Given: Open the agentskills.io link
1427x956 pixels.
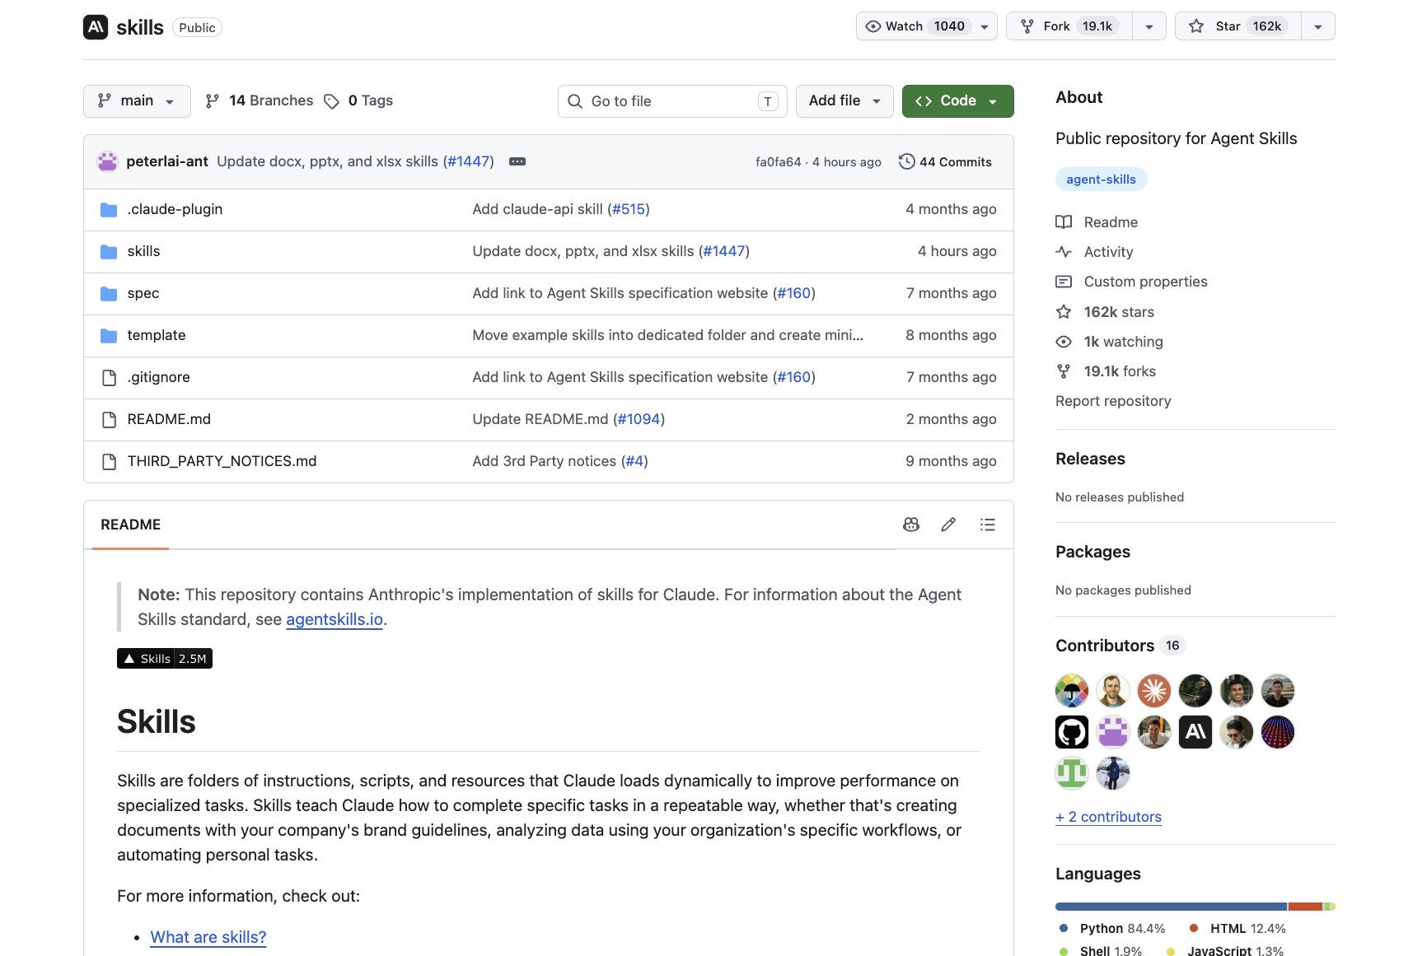Looking at the screenshot, I should [x=335, y=619].
